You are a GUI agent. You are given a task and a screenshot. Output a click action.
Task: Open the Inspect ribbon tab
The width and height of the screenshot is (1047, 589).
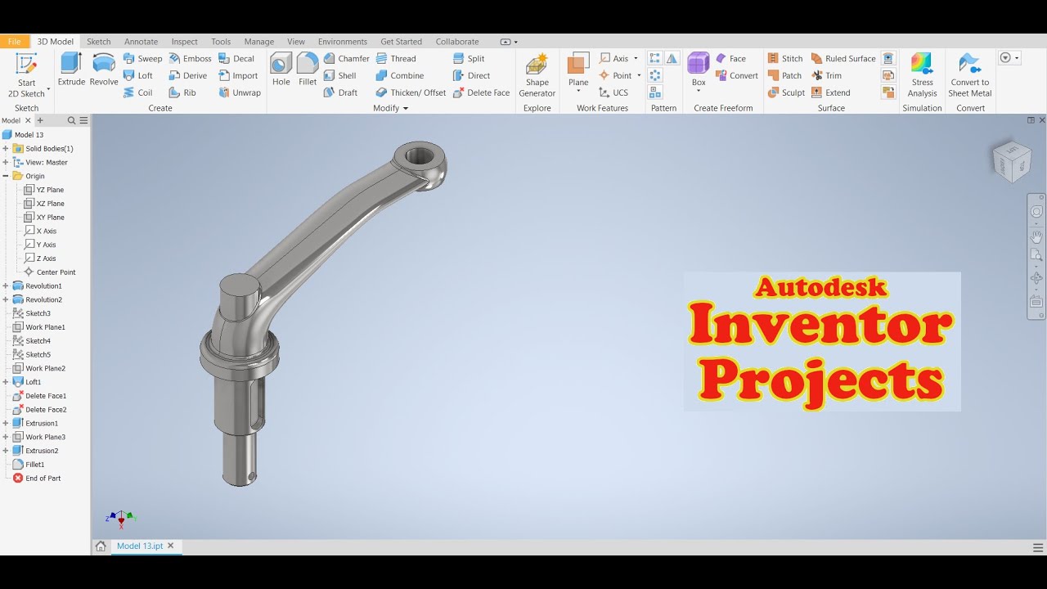pyautogui.click(x=184, y=42)
